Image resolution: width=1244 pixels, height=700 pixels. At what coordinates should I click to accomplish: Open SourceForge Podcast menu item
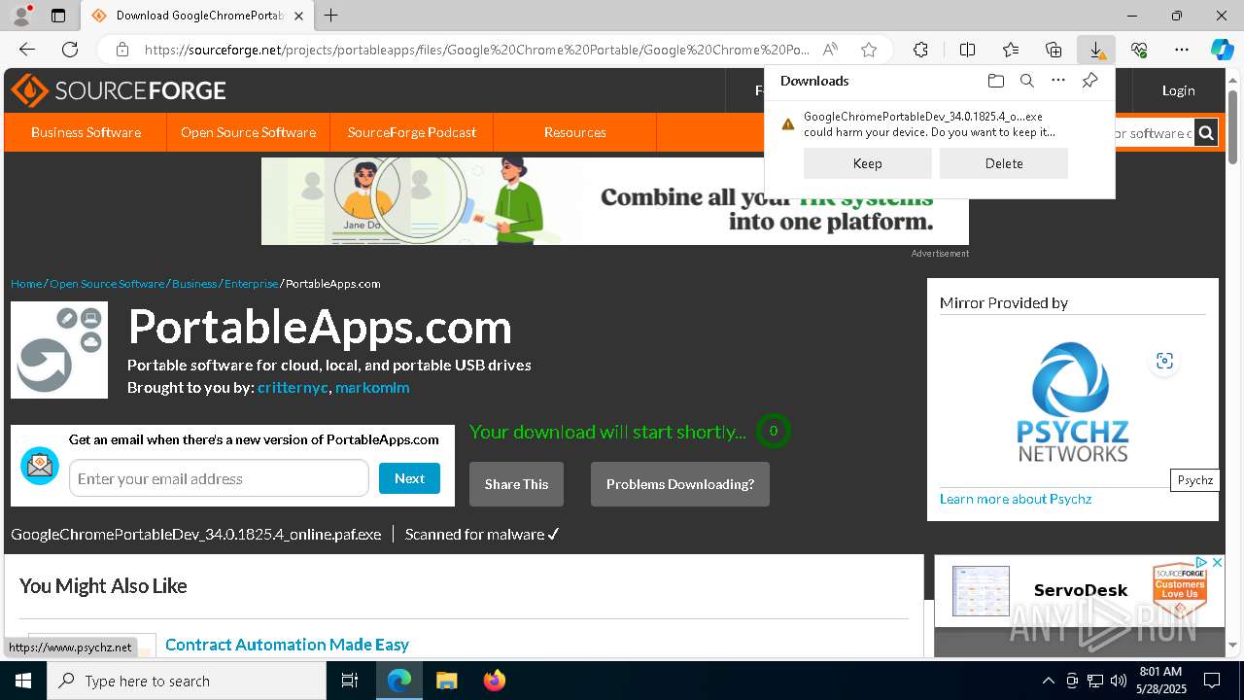pyautogui.click(x=412, y=132)
